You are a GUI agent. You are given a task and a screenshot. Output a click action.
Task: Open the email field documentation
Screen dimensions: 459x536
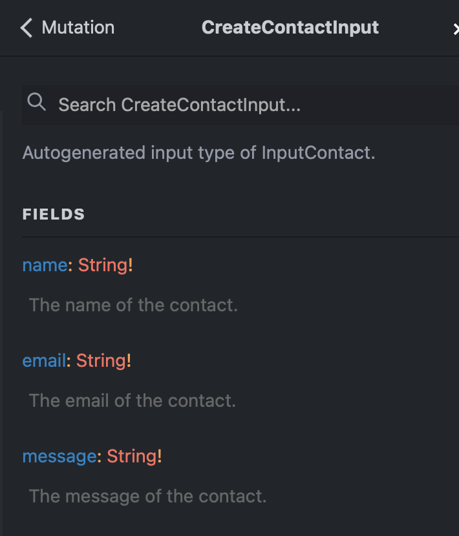pyautogui.click(x=43, y=360)
